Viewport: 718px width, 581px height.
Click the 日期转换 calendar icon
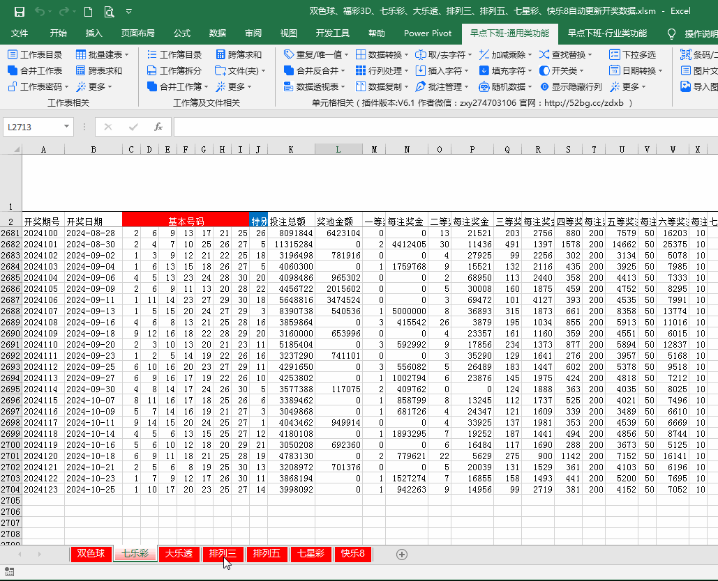615,71
